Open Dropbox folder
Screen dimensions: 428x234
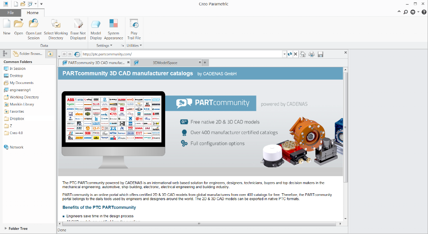pos(14,119)
